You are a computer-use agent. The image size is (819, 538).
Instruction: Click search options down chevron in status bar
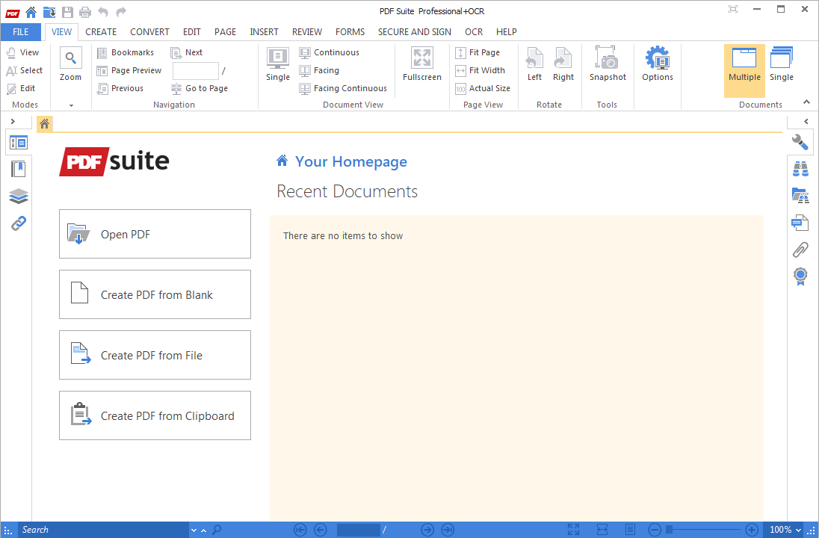coord(194,531)
